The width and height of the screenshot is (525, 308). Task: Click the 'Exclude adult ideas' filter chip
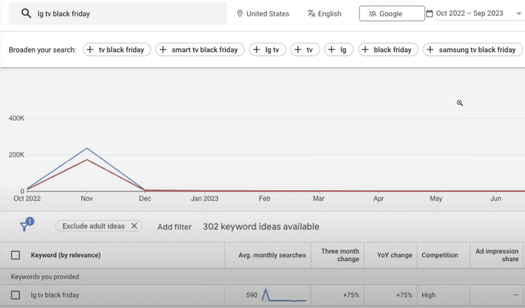99,226
